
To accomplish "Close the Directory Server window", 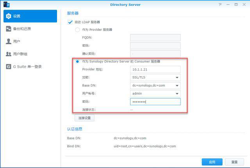I will (x=244, y=5).
